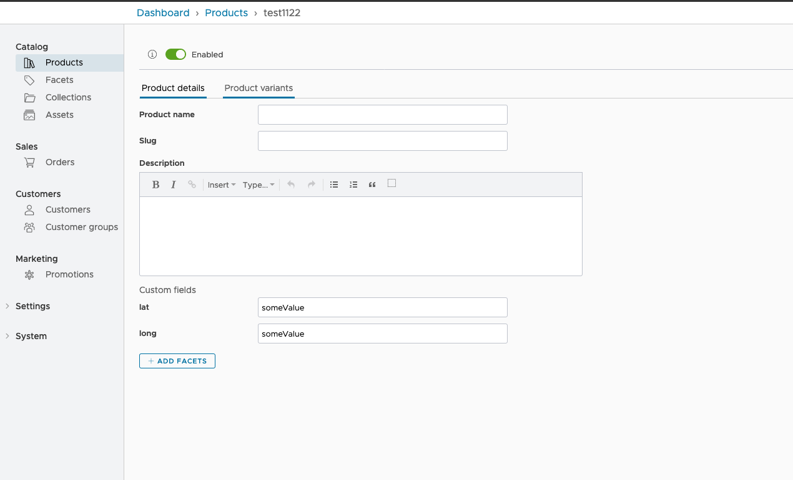Disable the product with the Enabled toggle
The image size is (793, 480).
(x=175, y=54)
